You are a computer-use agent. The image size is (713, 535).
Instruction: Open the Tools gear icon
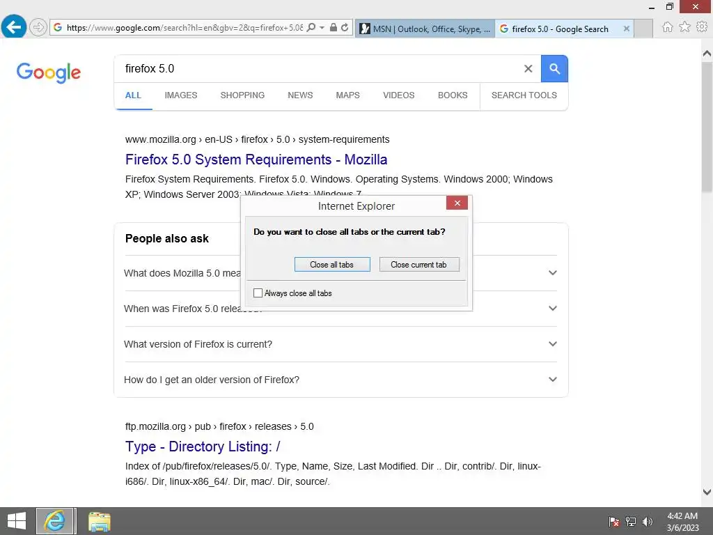(702, 27)
